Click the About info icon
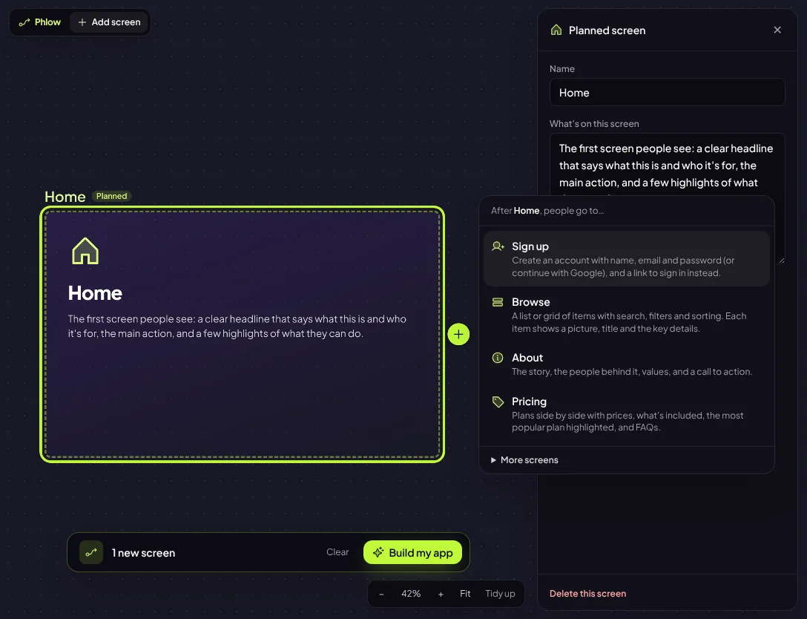This screenshot has width=807, height=619. click(x=498, y=358)
